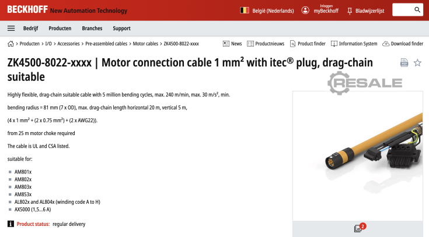
Task: Open the Download finder link
Action: point(407,44)
